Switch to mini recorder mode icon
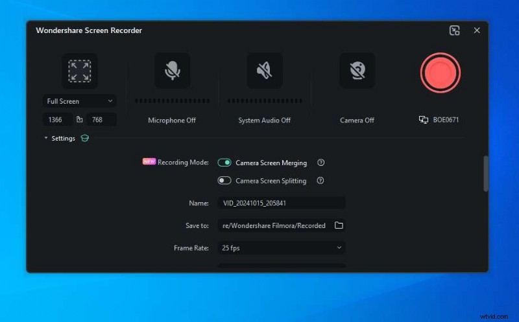This screenshot has width=519, height=322. point(455,30)
